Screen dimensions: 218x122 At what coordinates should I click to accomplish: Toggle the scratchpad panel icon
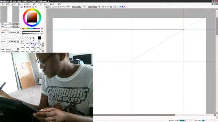(36, 7)
